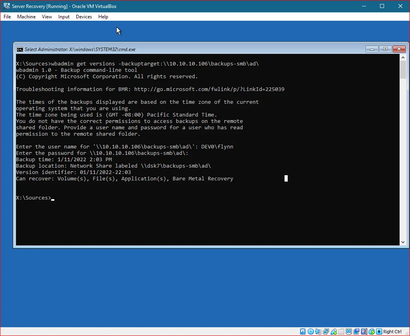Open the View menu
The image size is (410, 336).
47,17
